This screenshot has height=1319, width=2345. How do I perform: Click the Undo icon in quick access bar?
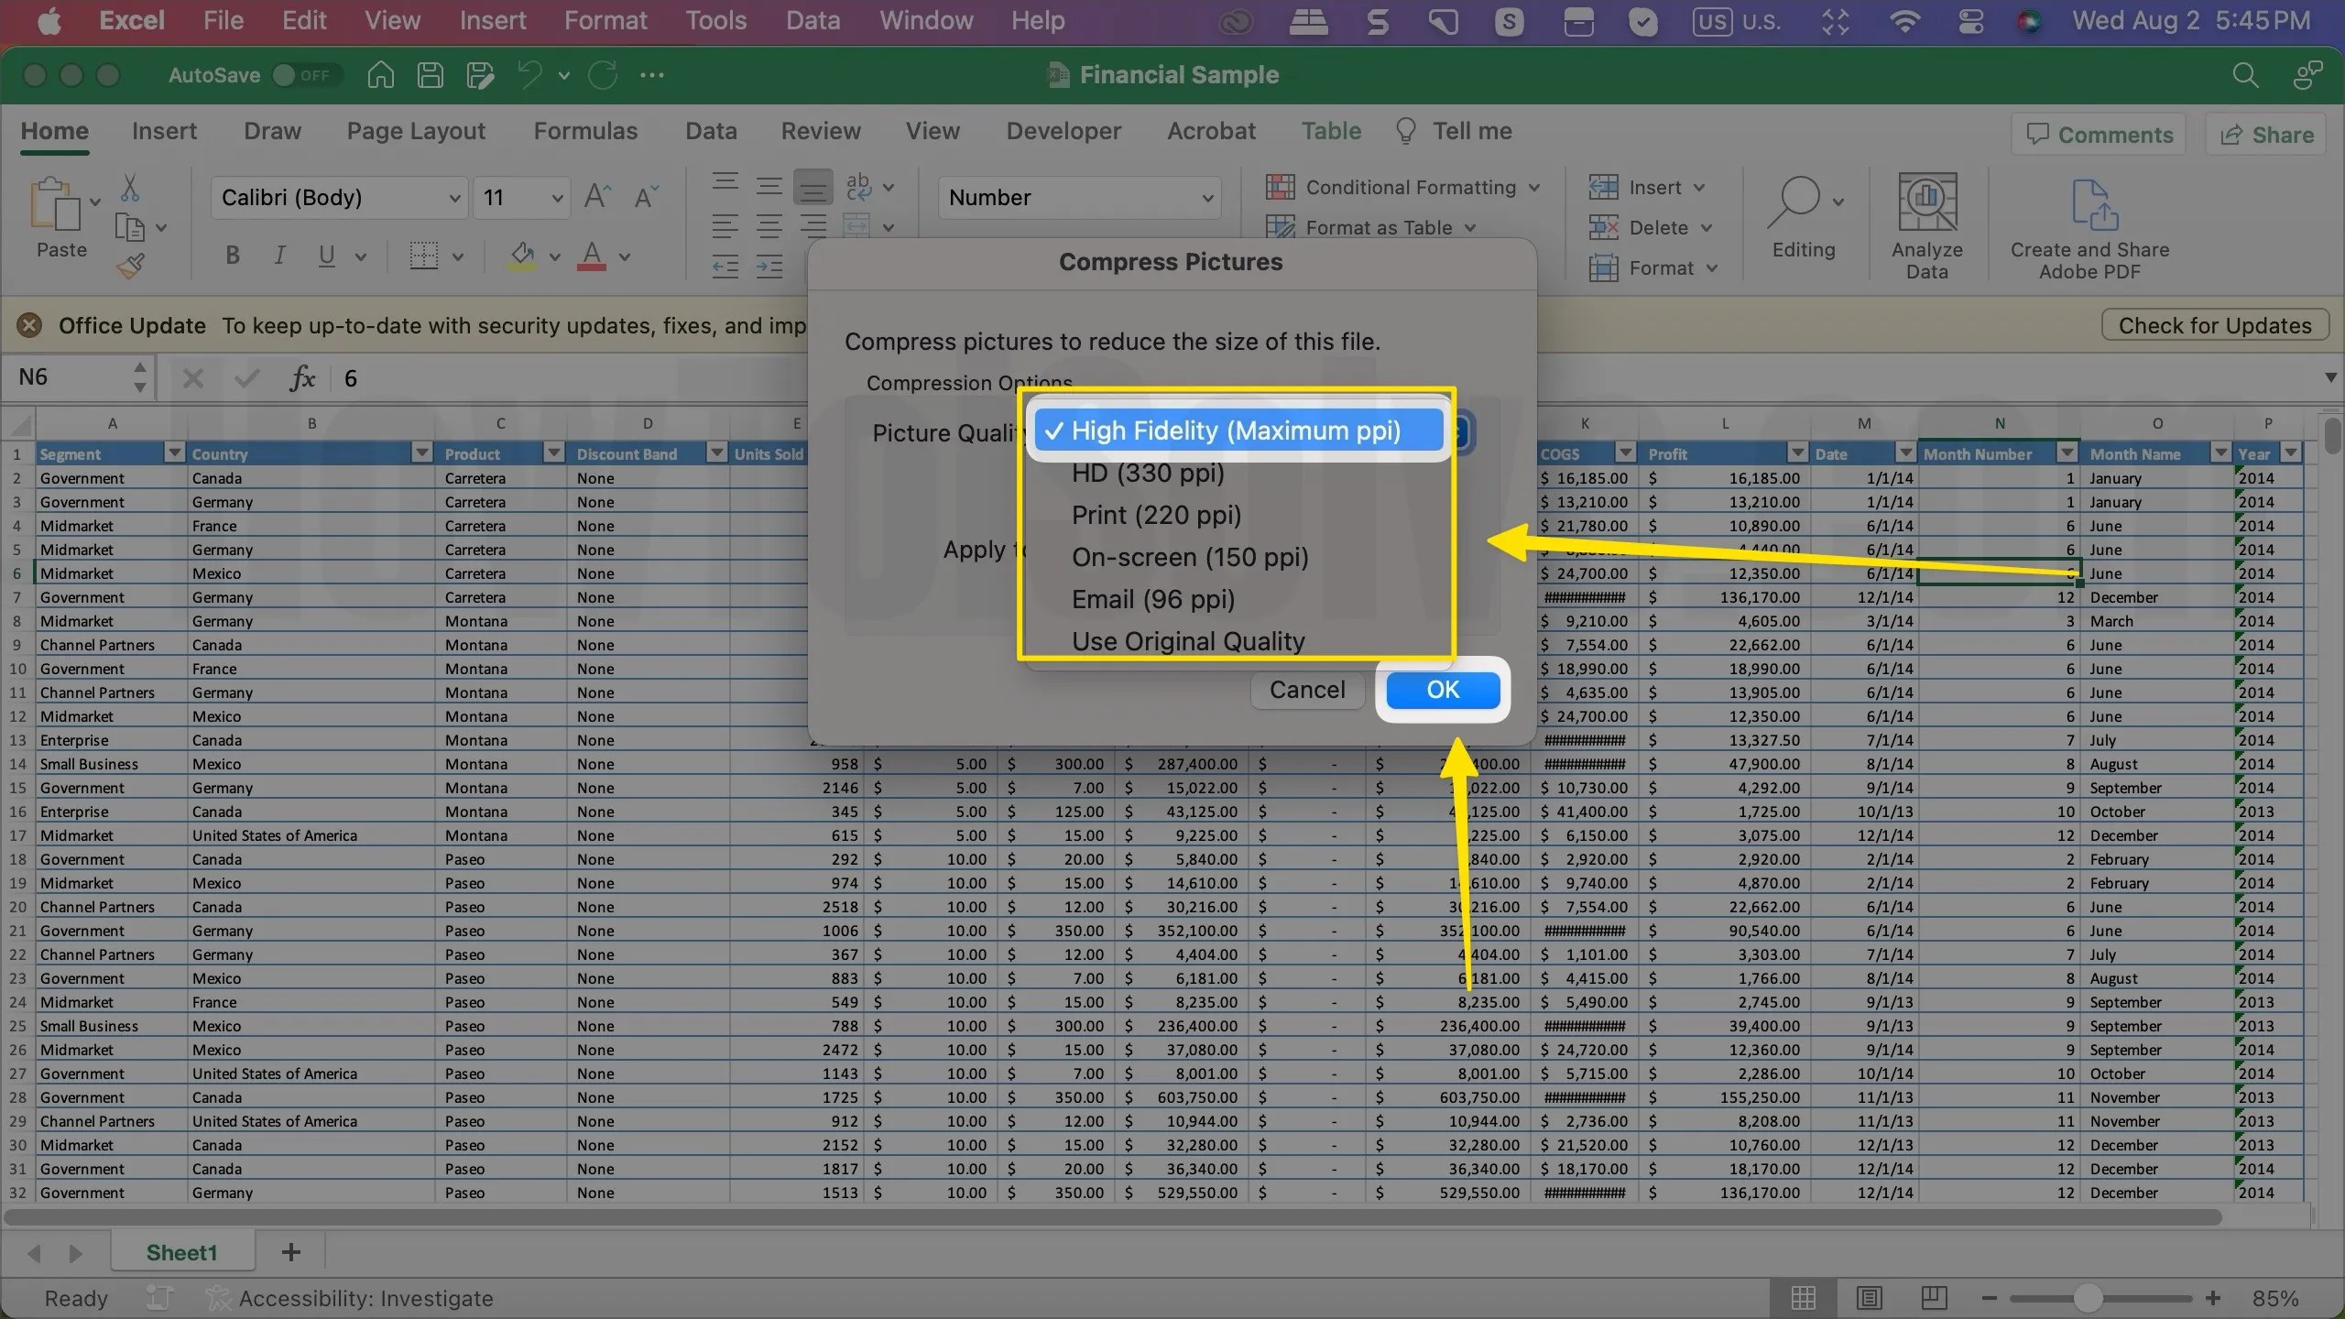(529, 74)
